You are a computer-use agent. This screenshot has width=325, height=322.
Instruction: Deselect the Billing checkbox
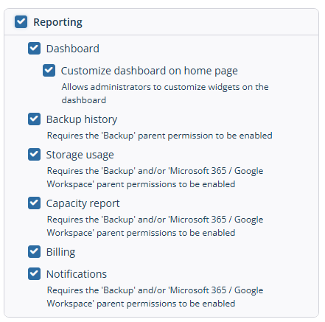coord(34,252)
